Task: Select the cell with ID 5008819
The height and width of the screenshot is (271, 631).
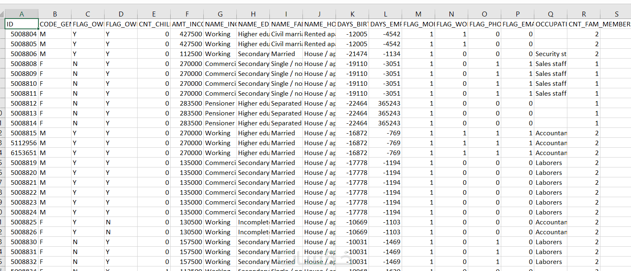Action: 22,163
